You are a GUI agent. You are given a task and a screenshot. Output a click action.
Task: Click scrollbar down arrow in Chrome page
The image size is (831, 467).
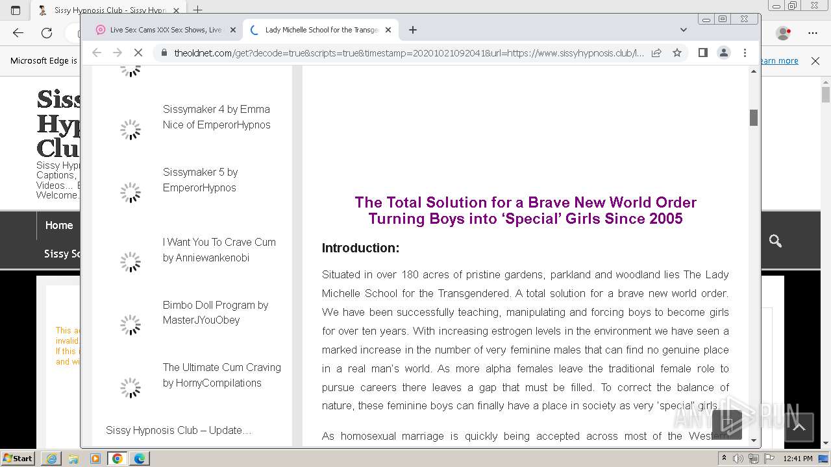click(x=754, y=441)
